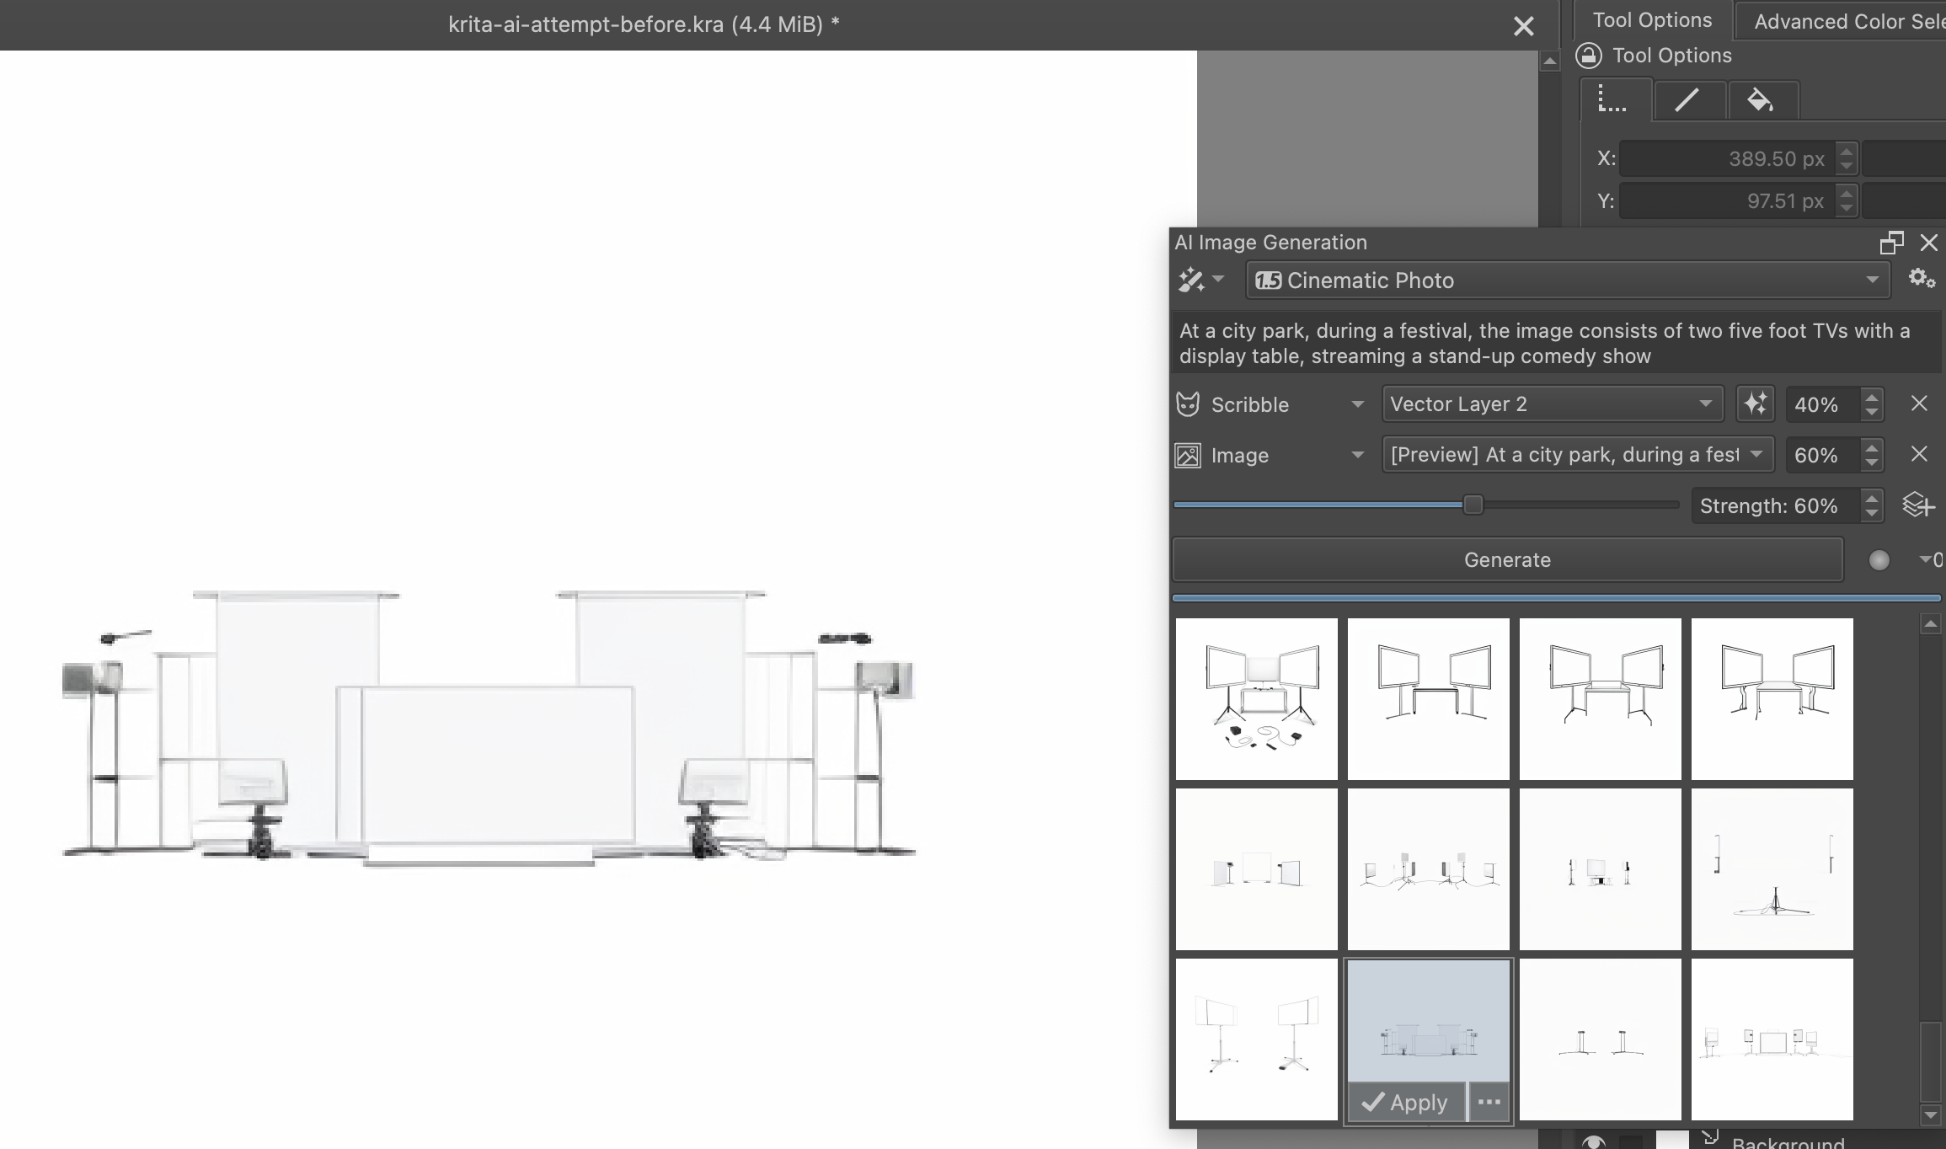1946x1149 pixels.
Task: Expand the Image layer source dropdown
Action: [1757, 454]
